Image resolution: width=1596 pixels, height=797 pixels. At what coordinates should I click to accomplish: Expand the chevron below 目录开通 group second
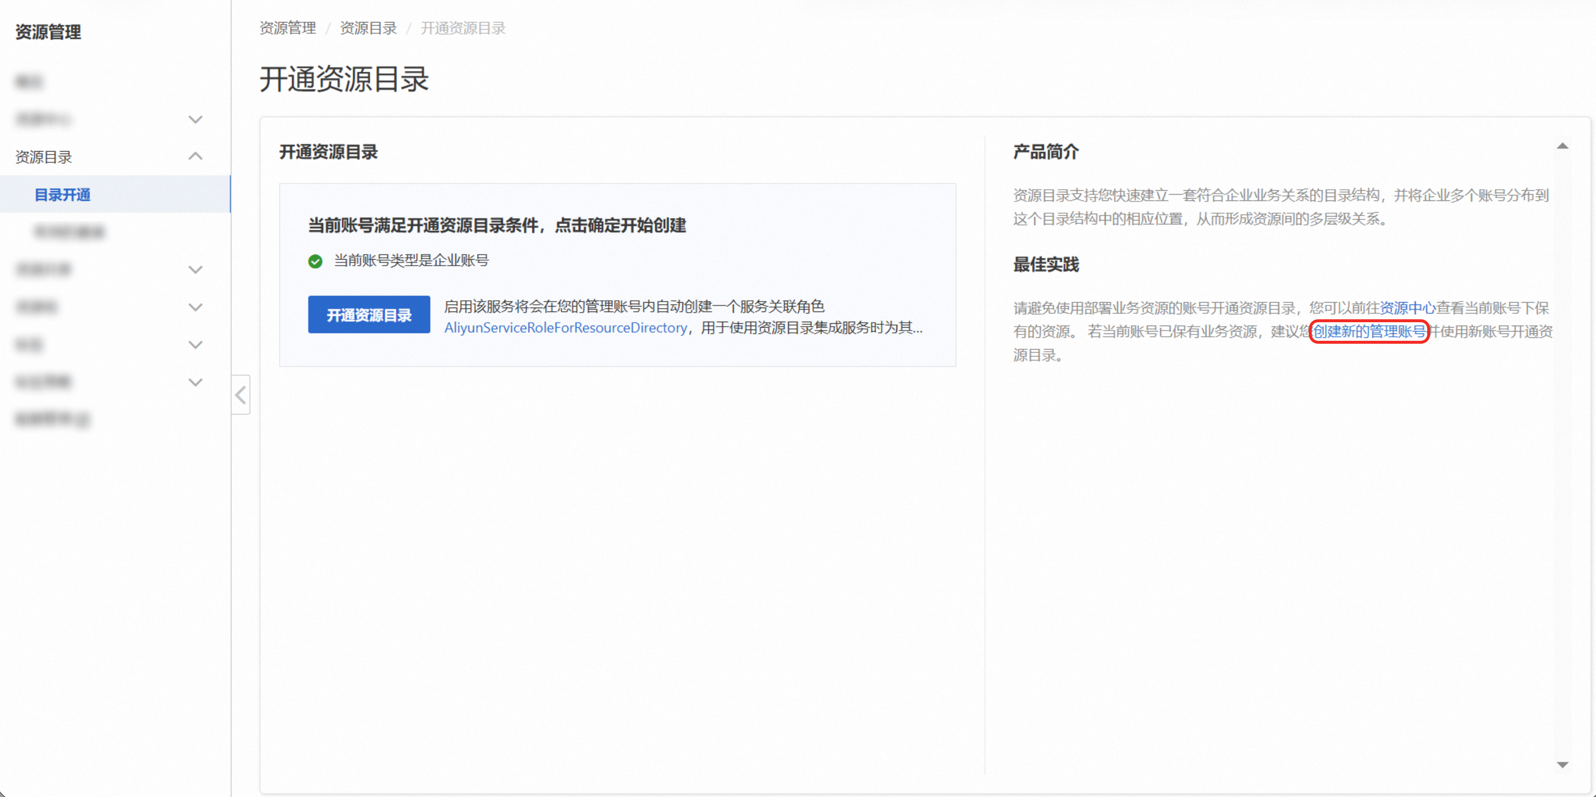[x=195, y=307]
